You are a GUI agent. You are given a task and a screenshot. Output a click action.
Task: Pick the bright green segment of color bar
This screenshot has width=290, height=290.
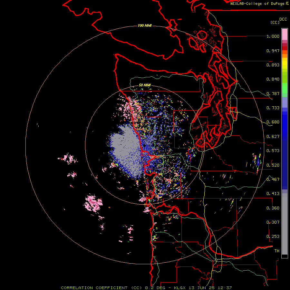coord(285,88)
